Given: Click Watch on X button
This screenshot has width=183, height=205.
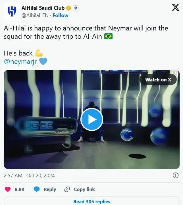Looking at the screenshot, I should [x=158, y=80].
